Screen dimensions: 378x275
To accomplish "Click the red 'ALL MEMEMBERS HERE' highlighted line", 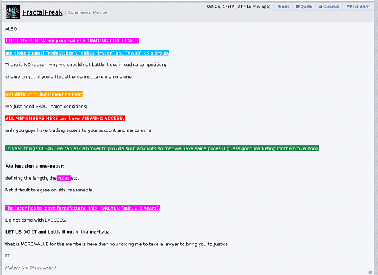I will click(x=65, y=118).
